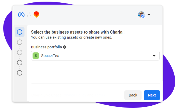Click the "Business portfolio" field label
The width and height of the screenshot is (176, 111).
click(x=46, y=47)
